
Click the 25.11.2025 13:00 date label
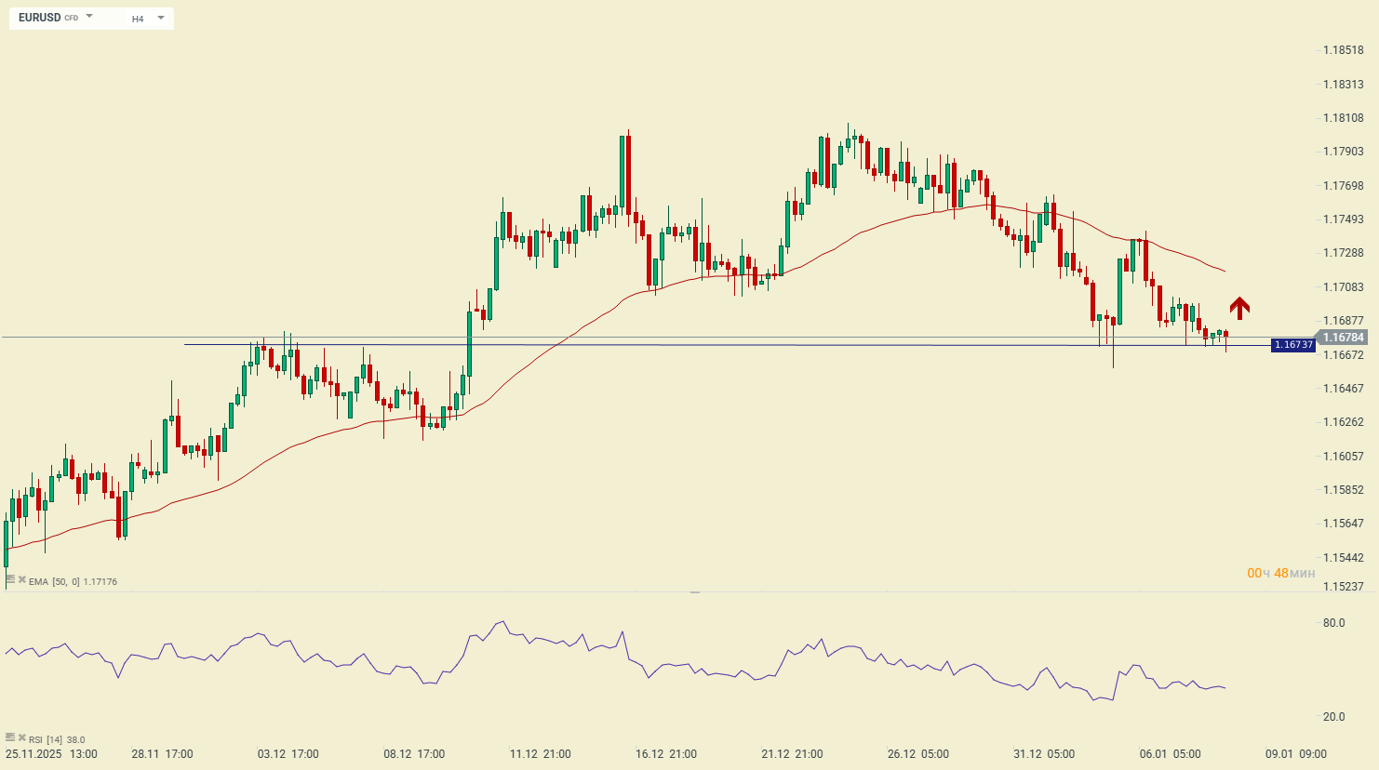click(x=51, y=754)
